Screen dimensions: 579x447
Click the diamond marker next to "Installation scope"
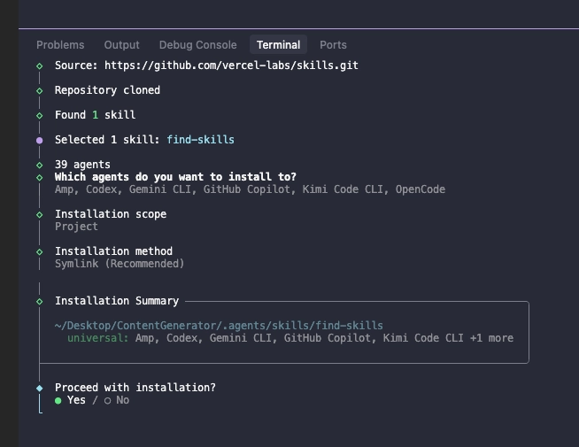click(40, 214)
